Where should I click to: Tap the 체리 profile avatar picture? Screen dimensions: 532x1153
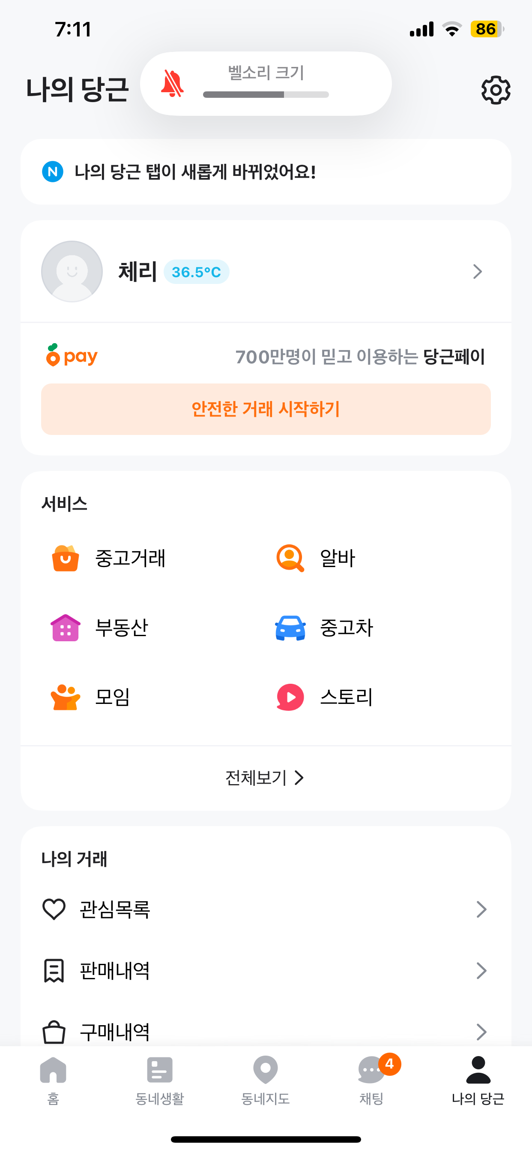point(72,271)
